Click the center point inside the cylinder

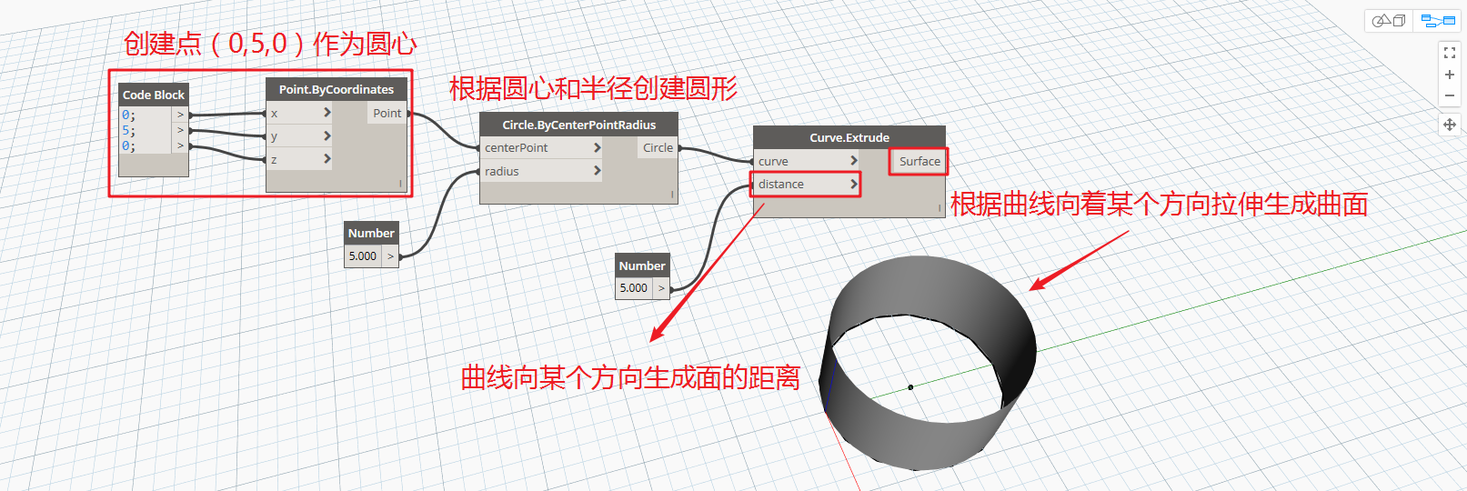(910, 387)
